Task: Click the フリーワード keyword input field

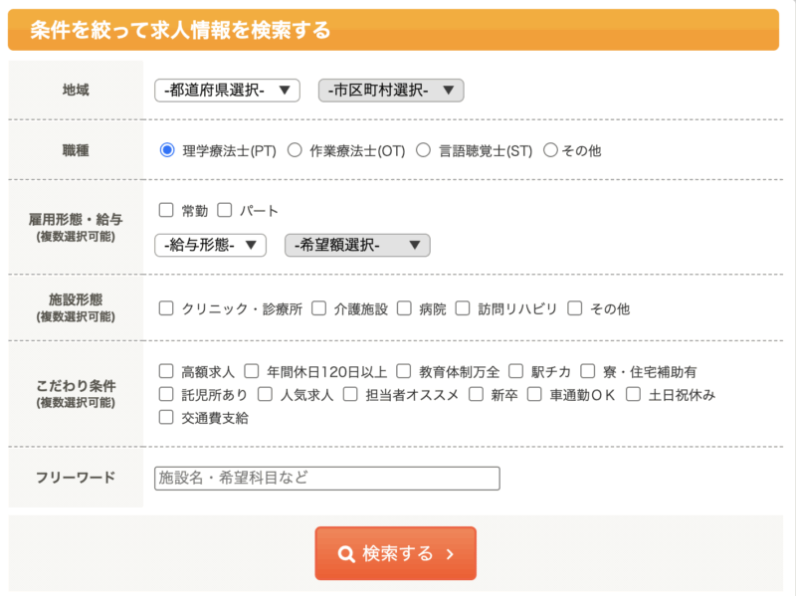Action: 326,479
